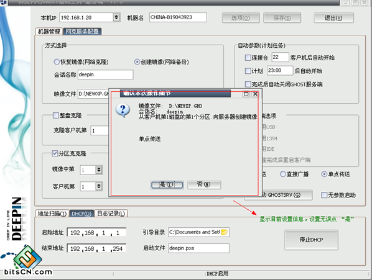Viewport: 372px width, 280px height.
Task: Click the 退出(X) button
Action: pos(333,18)
